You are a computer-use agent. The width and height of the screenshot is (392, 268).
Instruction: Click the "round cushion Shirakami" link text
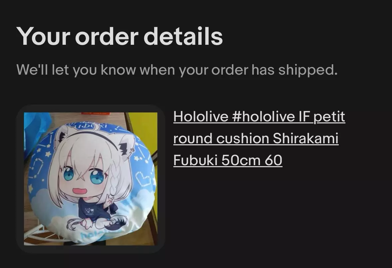(256, 138)
